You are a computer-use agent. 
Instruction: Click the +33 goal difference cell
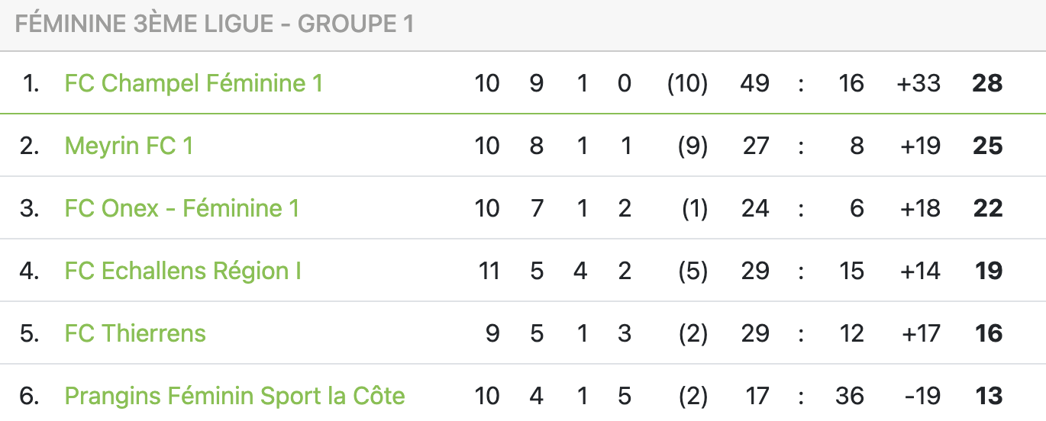pyautogui.click(x=918, y=83)
